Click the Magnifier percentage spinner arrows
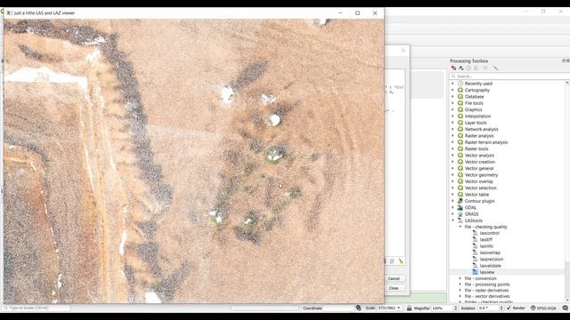Image resolution: width=570 pixels, height=320 pixels. point(455,308)
